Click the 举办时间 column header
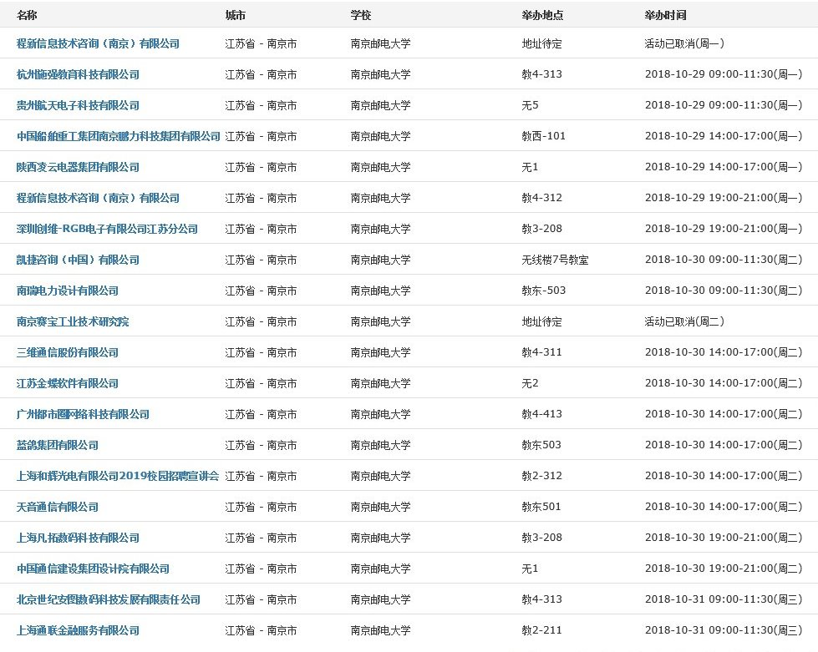Viewport: 818px width, 652px height. 665,16
